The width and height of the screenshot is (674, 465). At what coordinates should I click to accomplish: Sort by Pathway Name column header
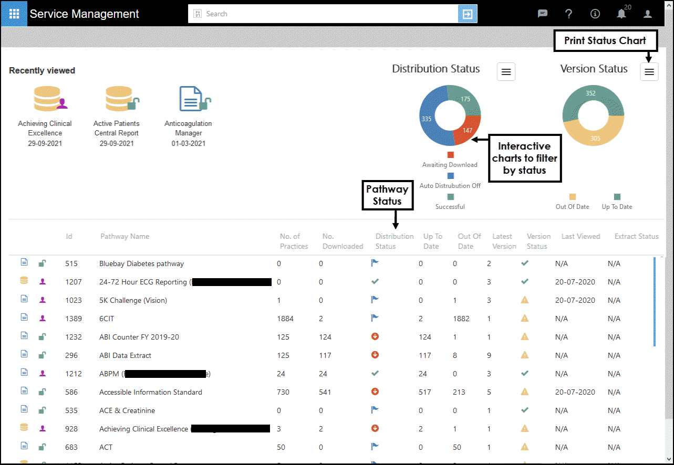pyautogui.click(x=125, y=236)
